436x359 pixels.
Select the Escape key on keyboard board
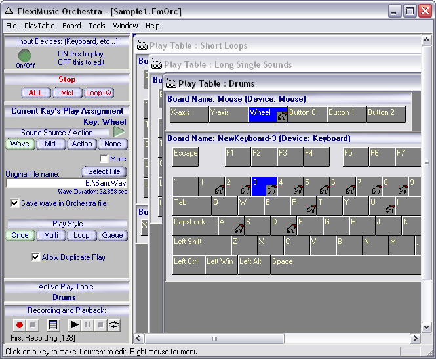[186, 157]
